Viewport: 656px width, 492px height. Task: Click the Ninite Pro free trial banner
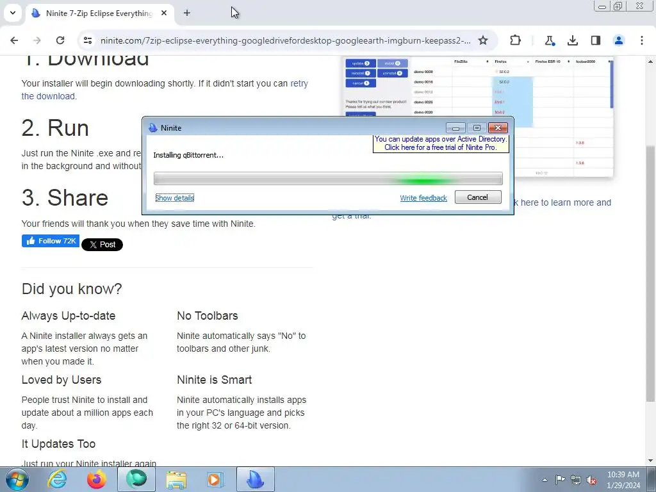441,143
